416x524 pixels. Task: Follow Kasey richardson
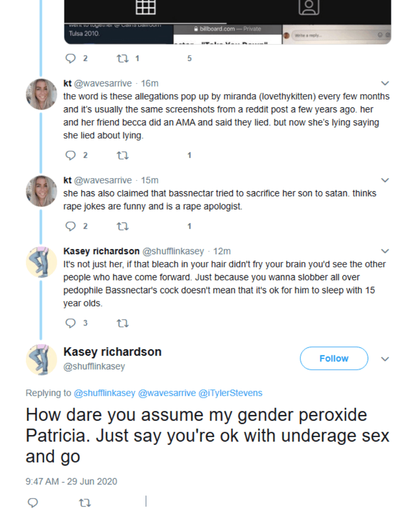(x=333, y=359)
